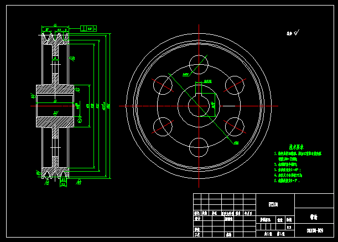The image size is (338, 242).
Task: Pick the leader label near the top hole
Action: click(186, 74)
